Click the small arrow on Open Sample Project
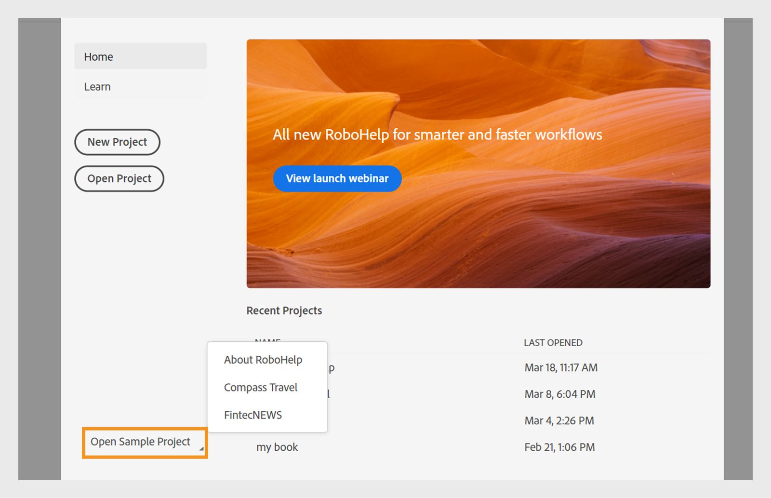 click(201, 449)
